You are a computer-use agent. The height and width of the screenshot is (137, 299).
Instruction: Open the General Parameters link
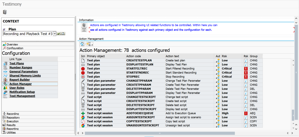point(24,71)
